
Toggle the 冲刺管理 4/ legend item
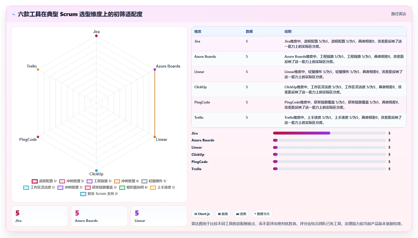coord(126,181)
